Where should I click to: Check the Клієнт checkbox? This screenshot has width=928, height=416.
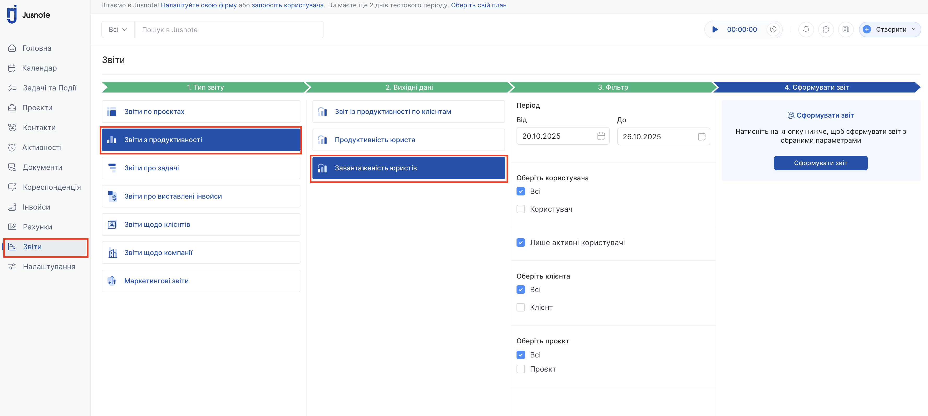coord(520,308)
